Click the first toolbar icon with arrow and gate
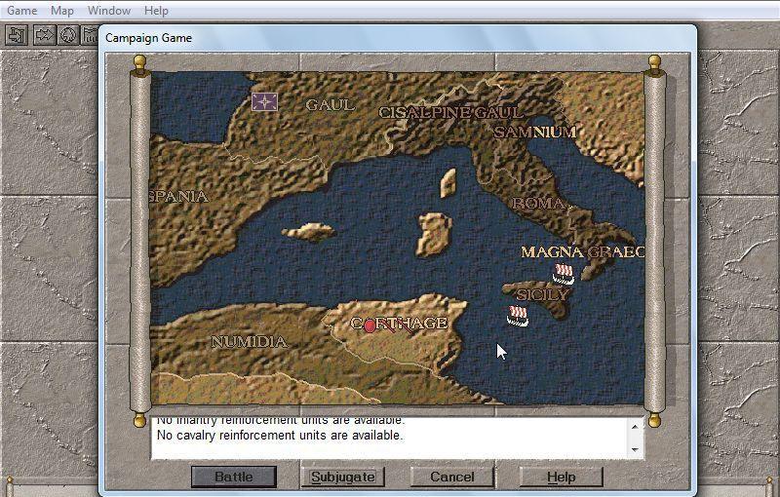The width and height of the screenshot is (780, 497). pyautogui.click(x=17, y=35)
